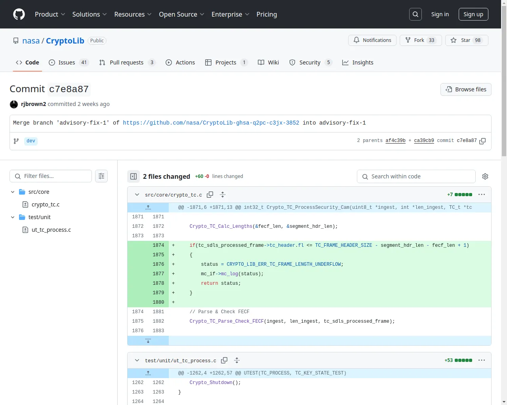507x405 pixels.
Task: Open the CryptoLib-ghsa advisory URL link
Action: click(211, 123)
